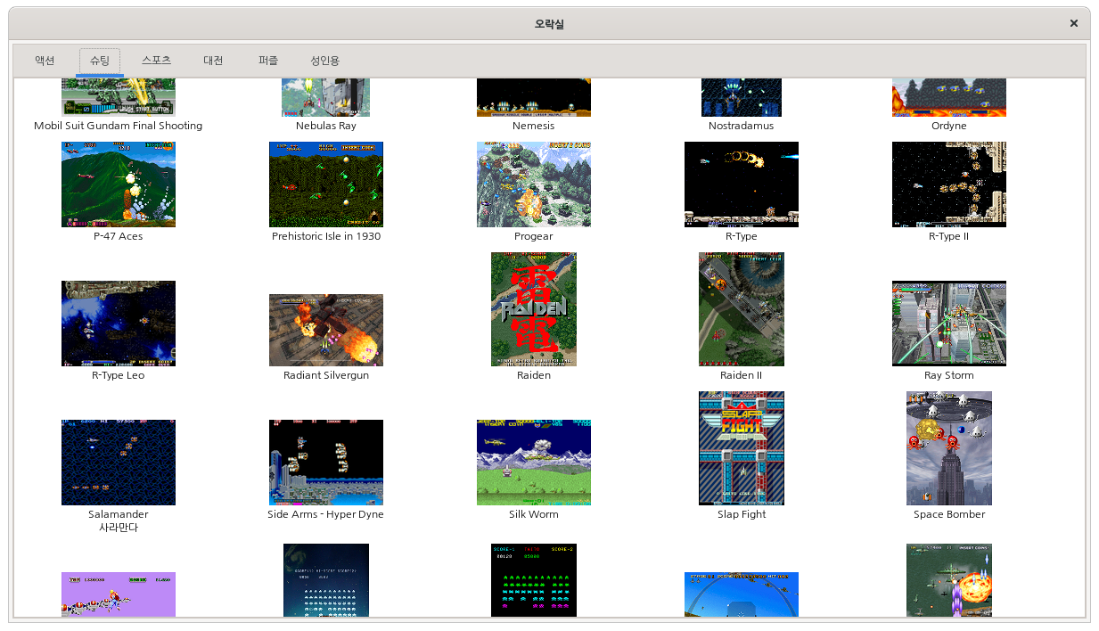Image resolution: width=1099 pixels, height=631 pixels.
Task: Select the 슈팅 tab
Action: click(x=100, y=61)
